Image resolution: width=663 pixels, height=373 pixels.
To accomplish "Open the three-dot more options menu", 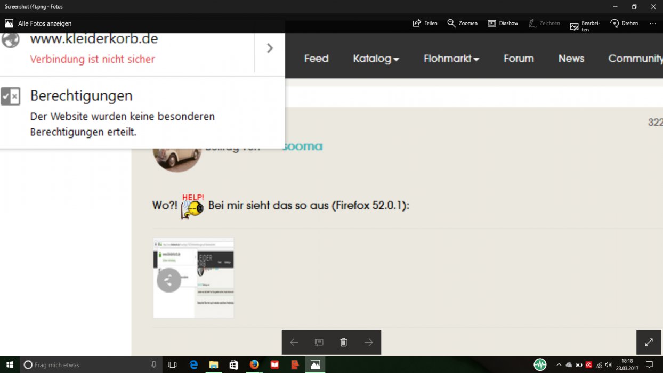I will (x=653, y=23).
